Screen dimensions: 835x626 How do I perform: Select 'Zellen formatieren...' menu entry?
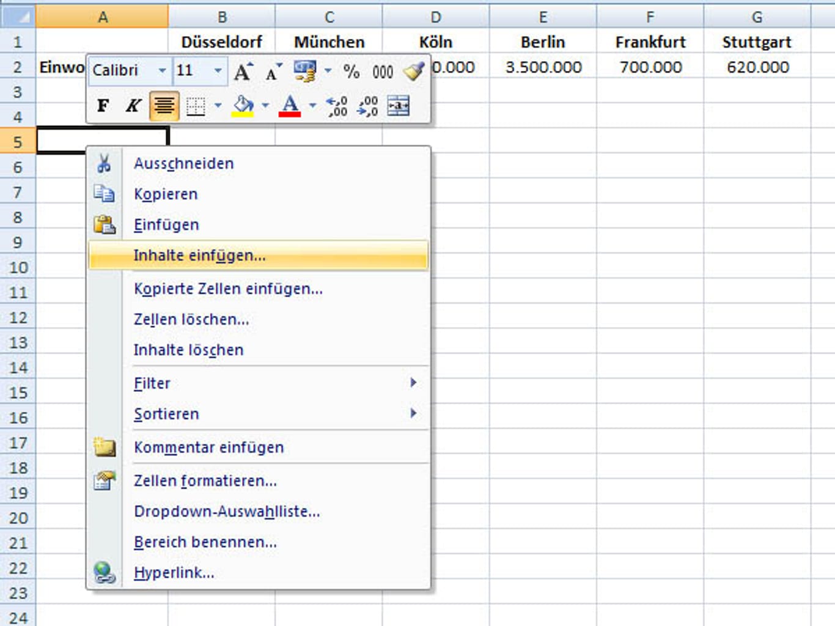click(205, 481)
